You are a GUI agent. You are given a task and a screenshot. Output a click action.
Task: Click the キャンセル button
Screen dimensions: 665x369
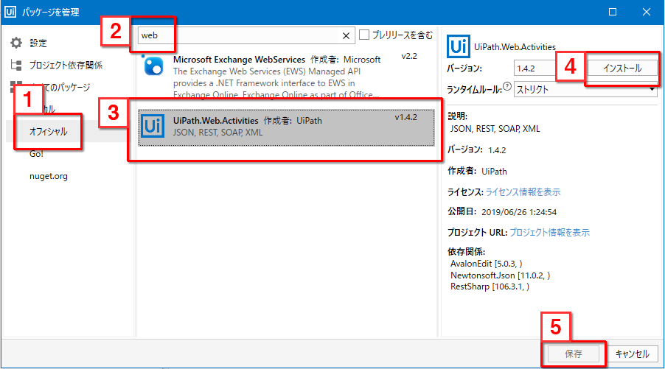coord(632,354)
